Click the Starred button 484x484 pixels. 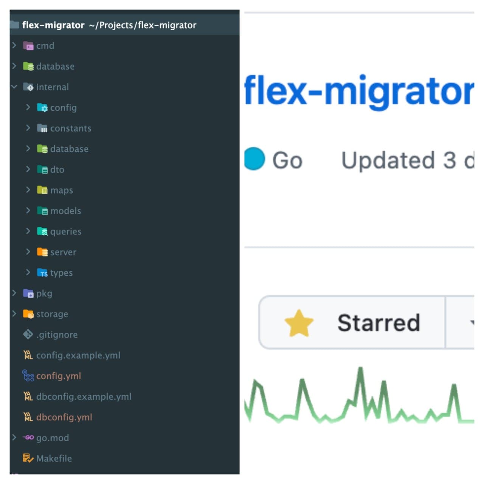(x=352, y=323)
